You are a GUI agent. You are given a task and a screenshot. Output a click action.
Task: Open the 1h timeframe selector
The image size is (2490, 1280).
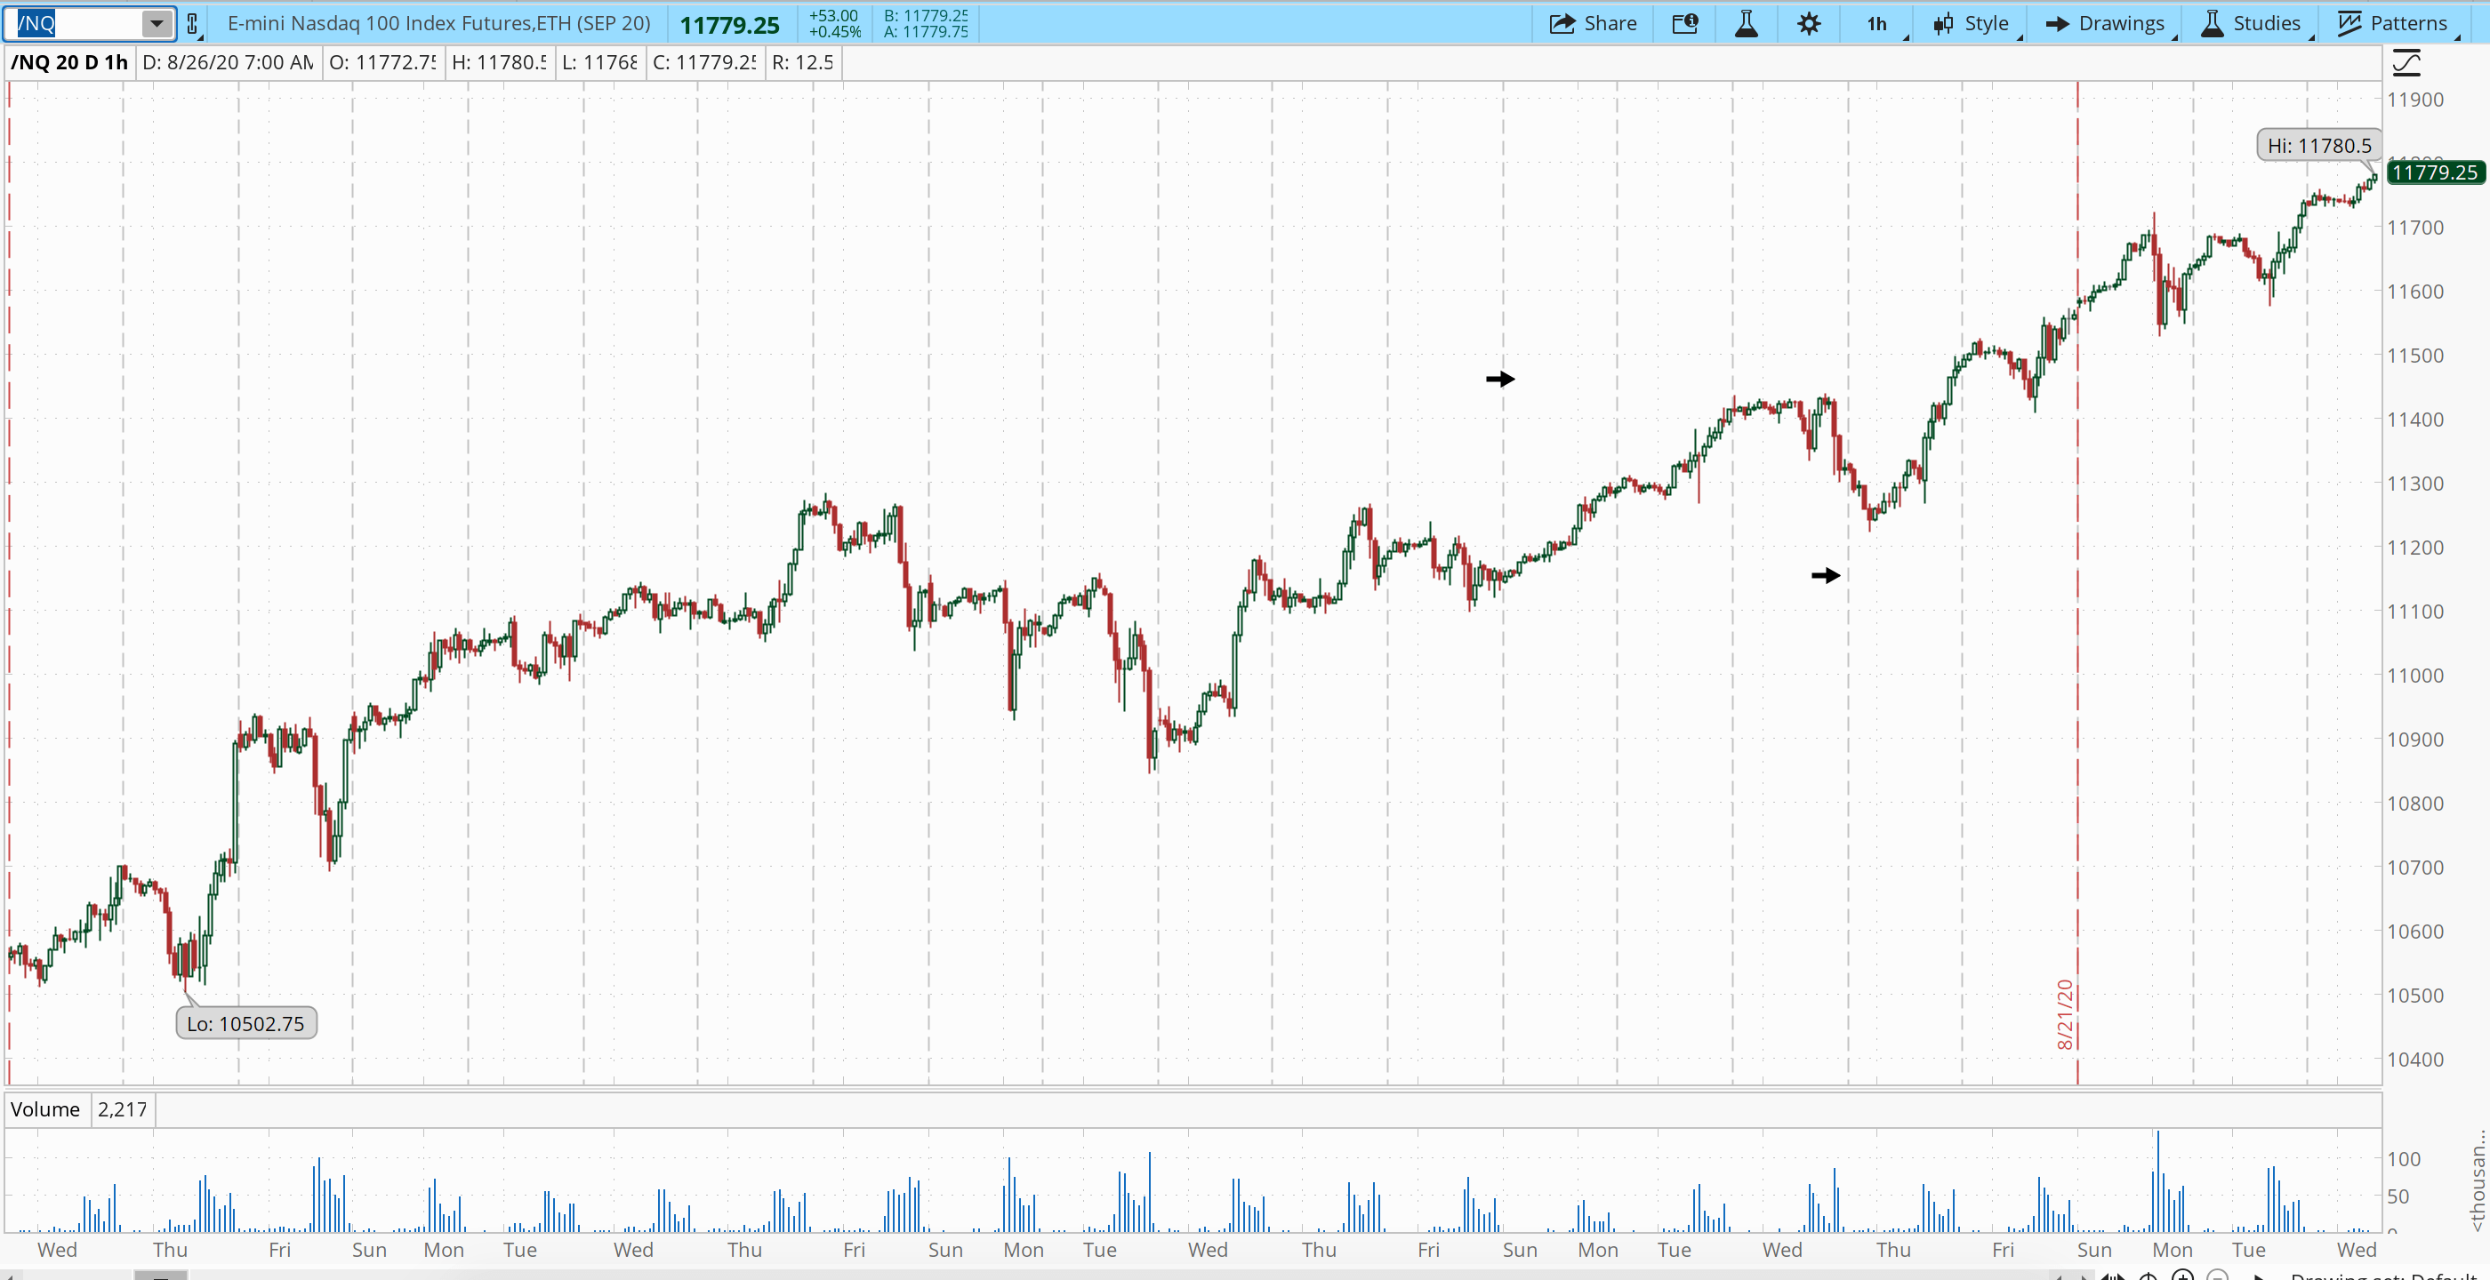pyautogui.click(x=1877, y=23)
